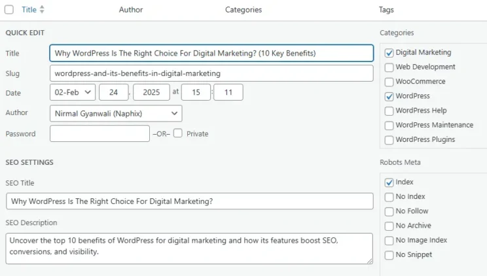
Task: Enable the No Index robots option
Action: point(389,197)
